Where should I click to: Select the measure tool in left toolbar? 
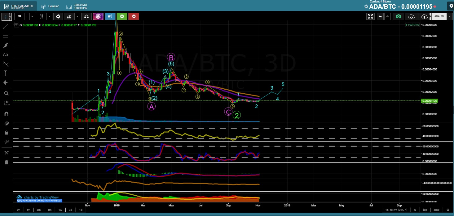pyautogui.click(x=6, y=103)
